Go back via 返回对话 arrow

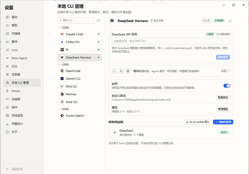coord(8,169)
